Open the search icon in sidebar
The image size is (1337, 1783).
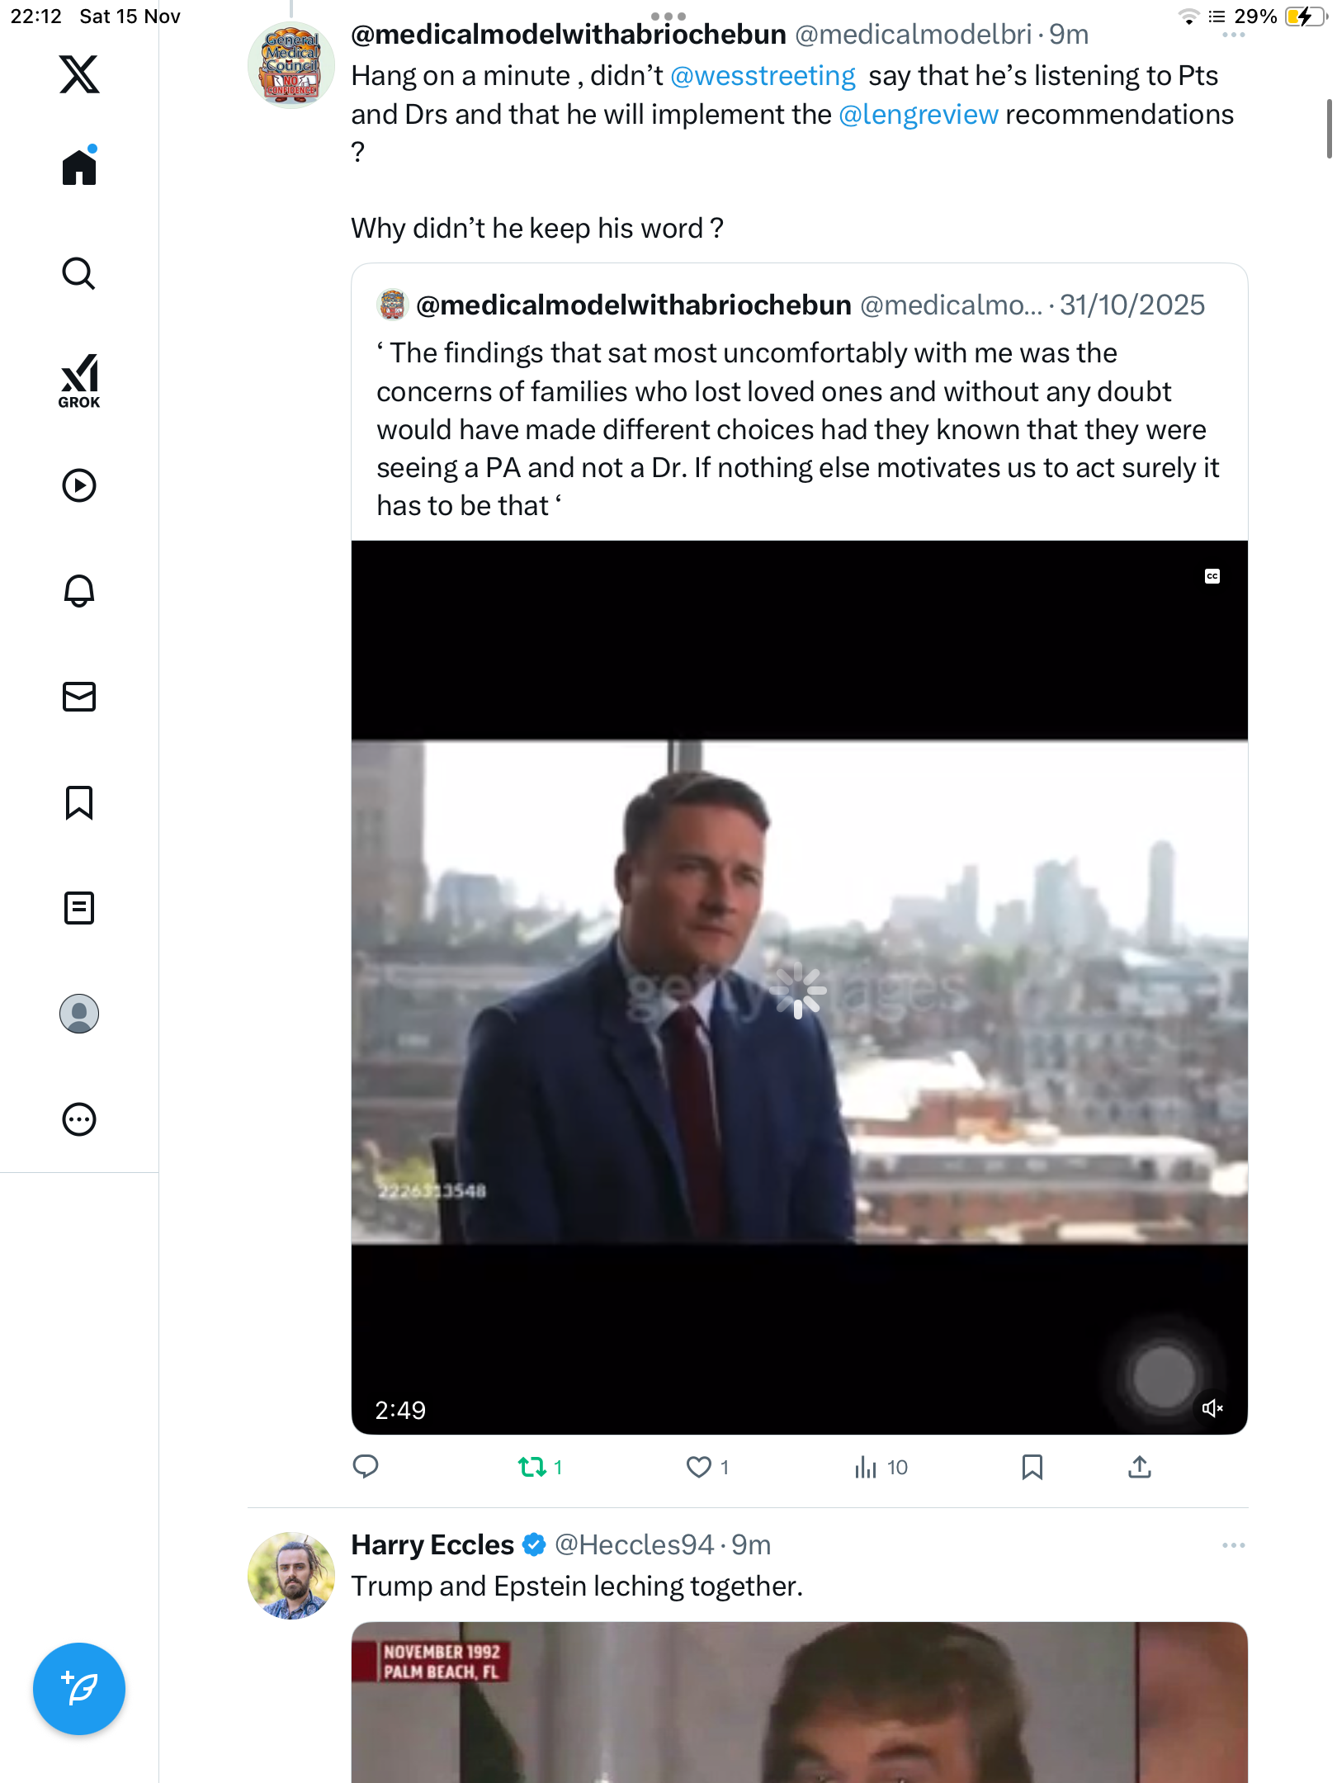tap(79, 273)
